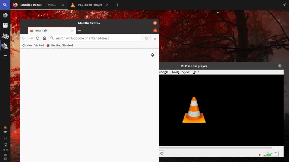
Task: Open the Subtitle menu in VLC
Action: pos(164,72)
